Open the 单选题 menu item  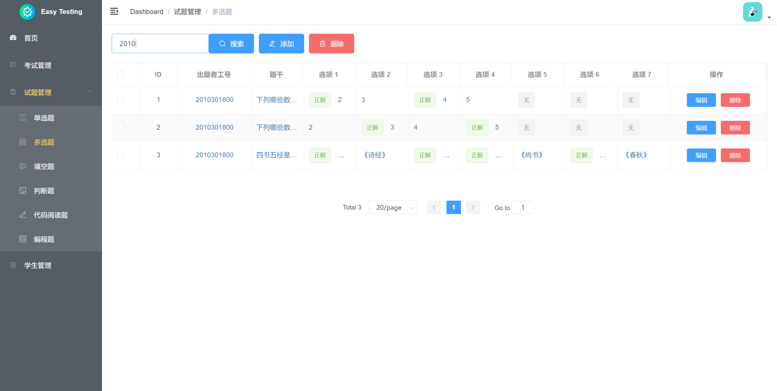44,118
